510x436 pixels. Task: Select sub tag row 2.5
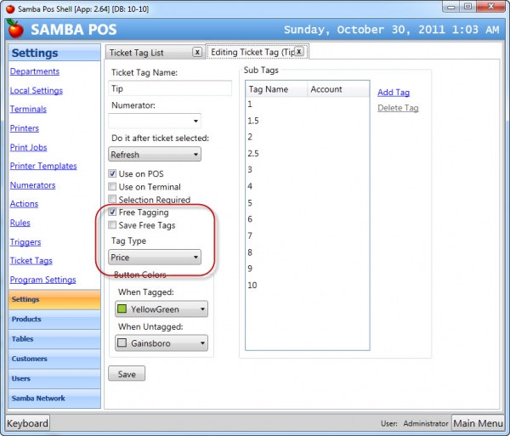coord(308,154)
